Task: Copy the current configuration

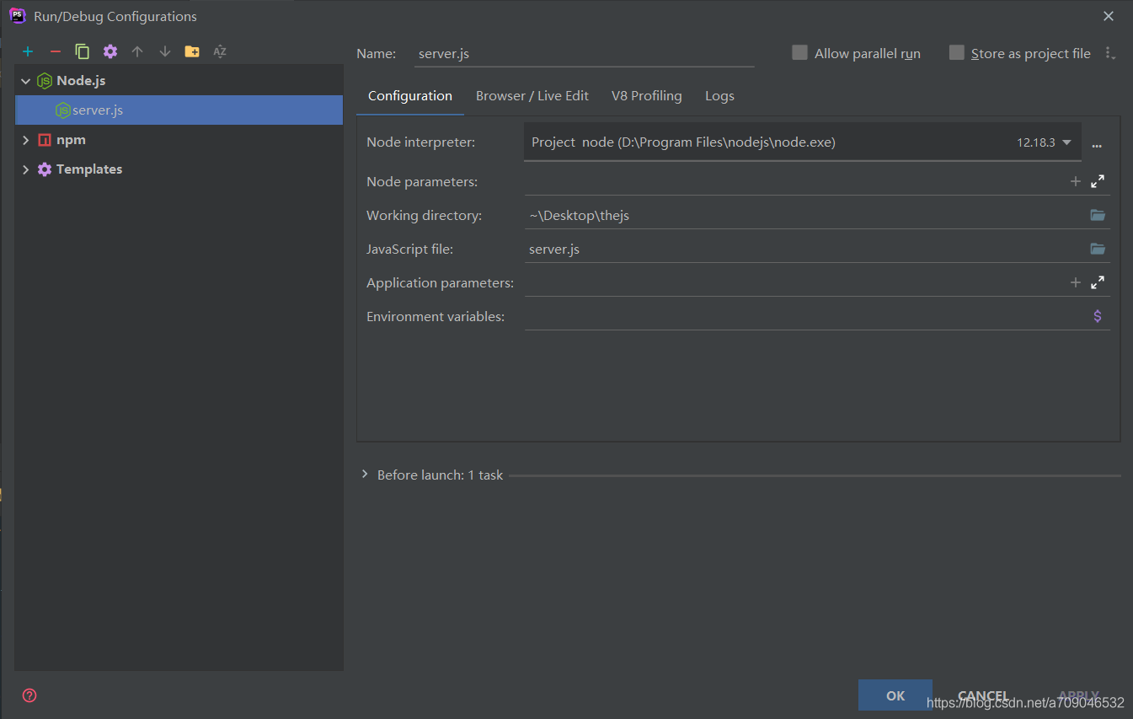Action: [x=83, y=51]
